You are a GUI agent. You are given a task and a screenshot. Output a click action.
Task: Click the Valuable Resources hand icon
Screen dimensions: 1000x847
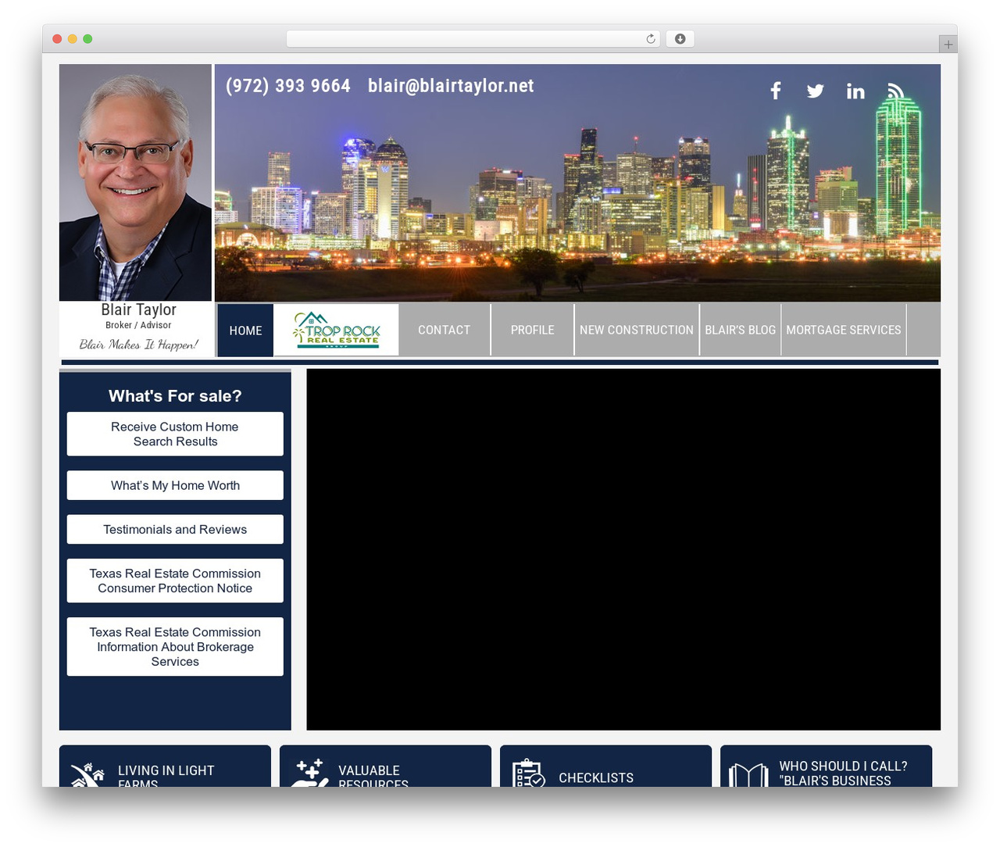click(309, 772)
